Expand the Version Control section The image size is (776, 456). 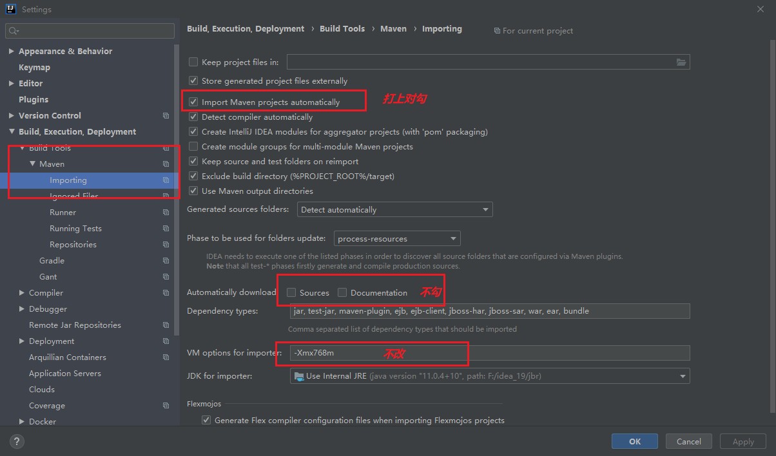coord(12,116)
